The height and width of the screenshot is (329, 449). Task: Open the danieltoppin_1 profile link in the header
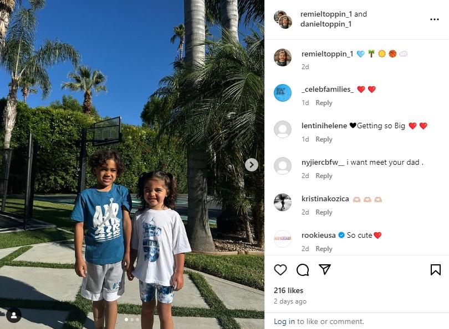pyautogui.click(x=326, y=24)
